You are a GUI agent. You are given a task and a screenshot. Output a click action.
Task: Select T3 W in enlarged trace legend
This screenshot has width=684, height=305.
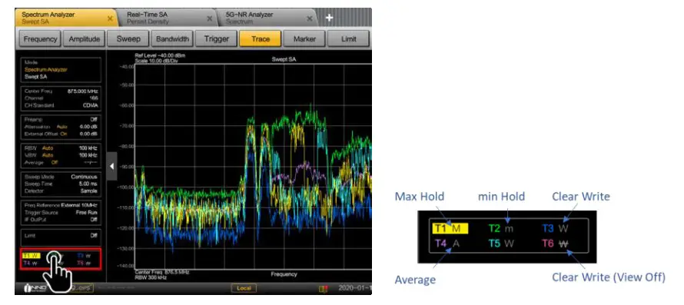(x=556, y=228)
